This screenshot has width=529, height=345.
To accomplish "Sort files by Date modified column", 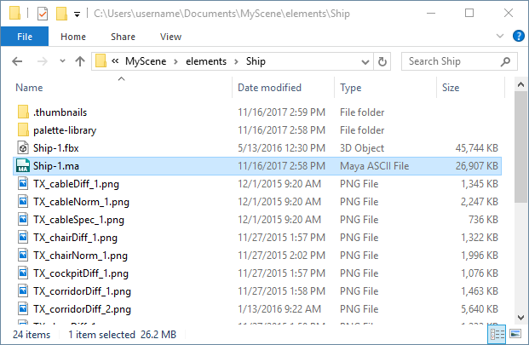I will (x=267, y=88).
